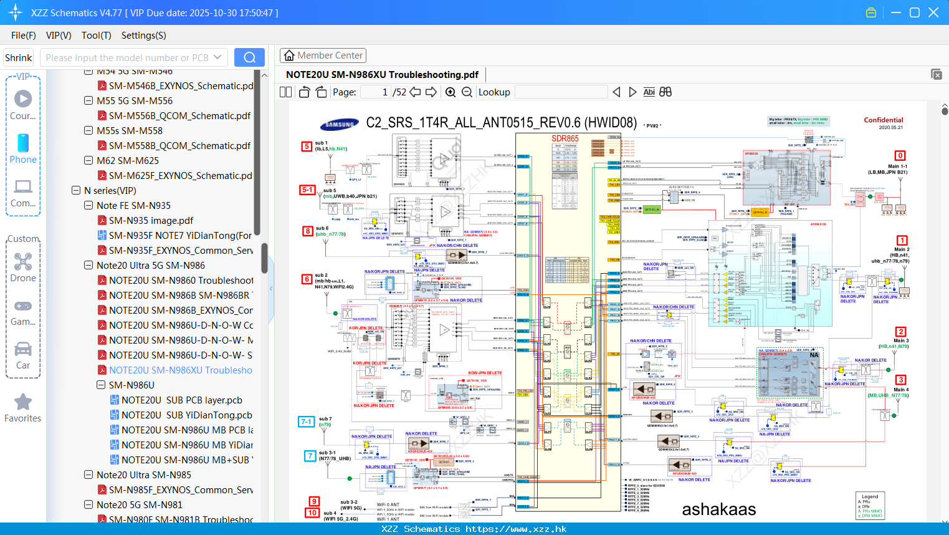Click PCB icon of SM-N935F NOTE7 YiDianTong
This screenshot has width=949, height=535.
coord(102,235)
